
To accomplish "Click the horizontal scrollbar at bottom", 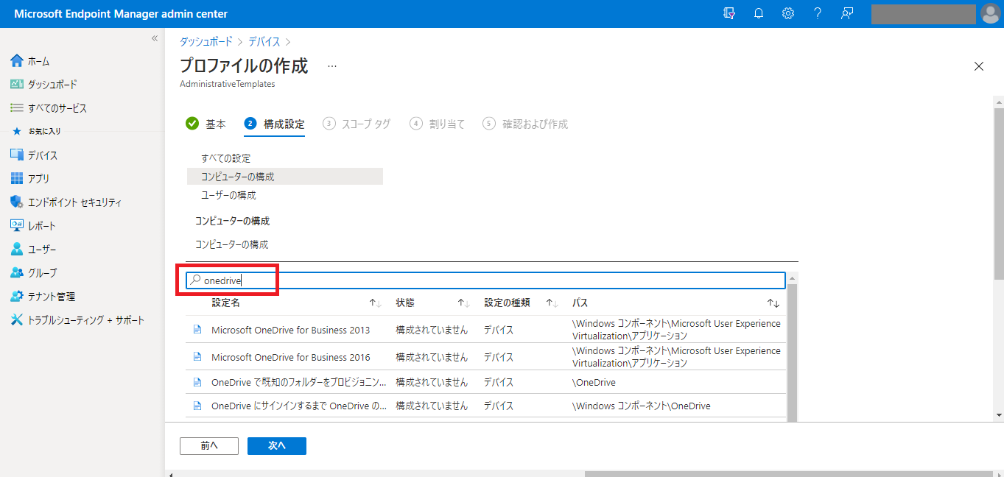I will click(790, 473).
